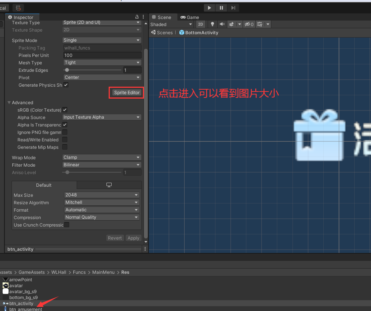371x311 pixels.
Task: Open the Shaded draw mode dropdown
Action: (171, 24)
